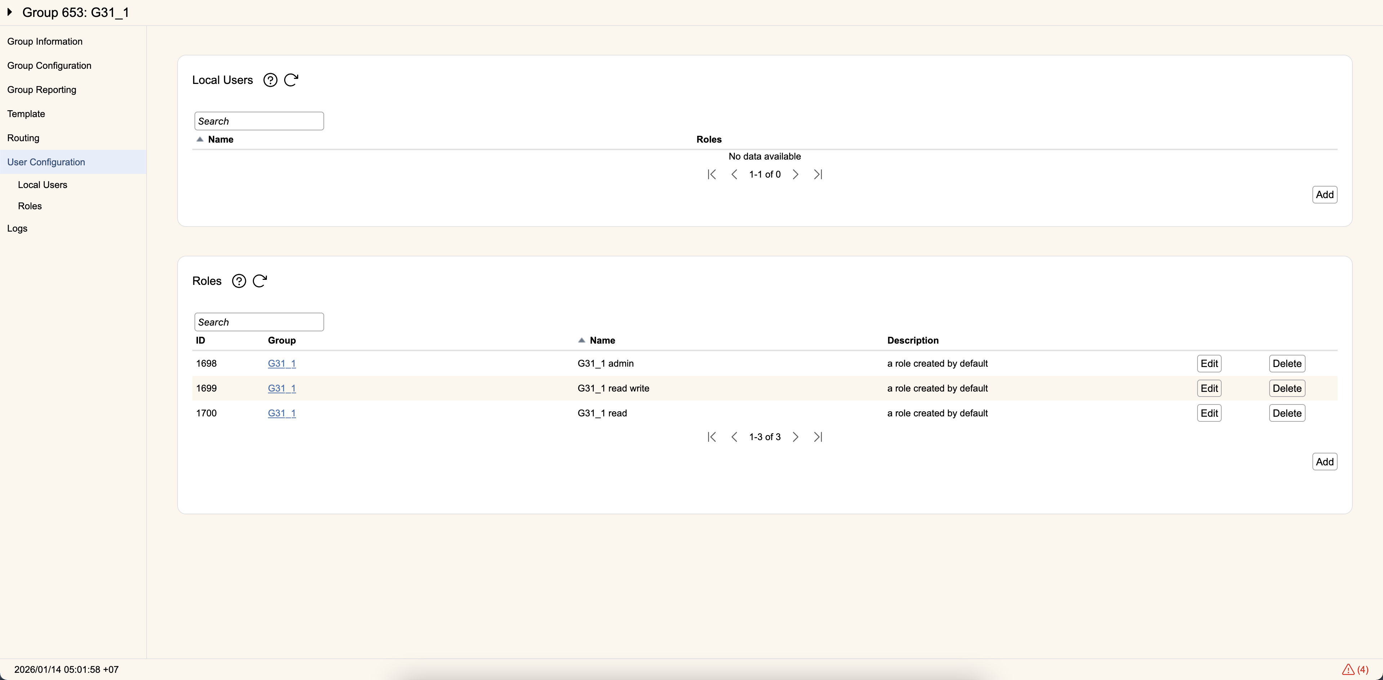Go to next page of Local Users
The image size is (1383, 680).
796,174
